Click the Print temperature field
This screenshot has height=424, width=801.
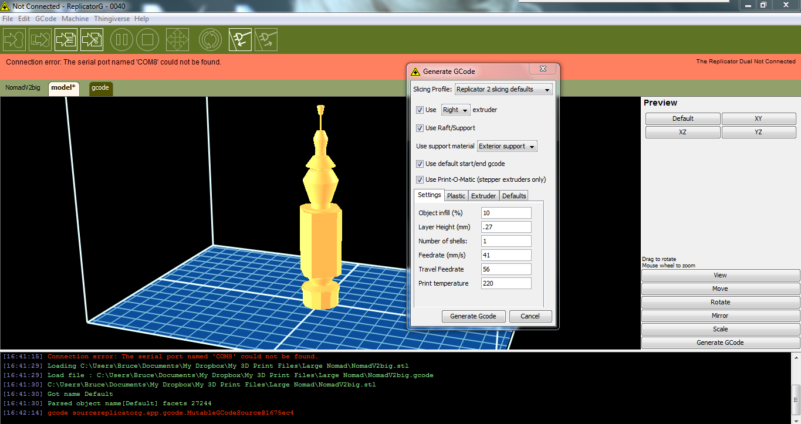coord(506,283)
